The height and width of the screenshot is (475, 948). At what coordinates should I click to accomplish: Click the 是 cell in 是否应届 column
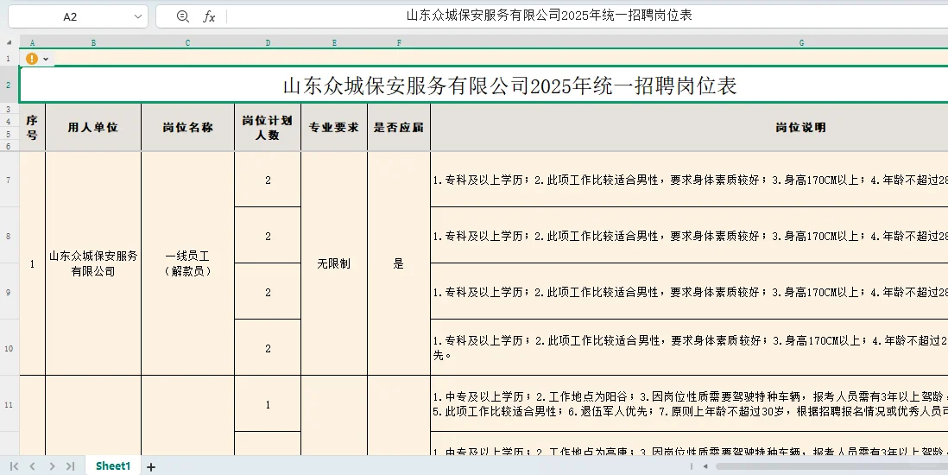[x=399, y=263]
